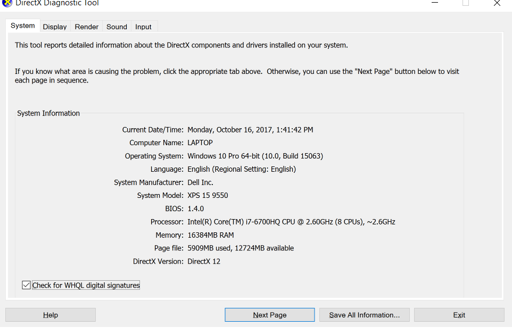
Task: Click the computer name value LAPTOP
Action: tap(200, 143)
